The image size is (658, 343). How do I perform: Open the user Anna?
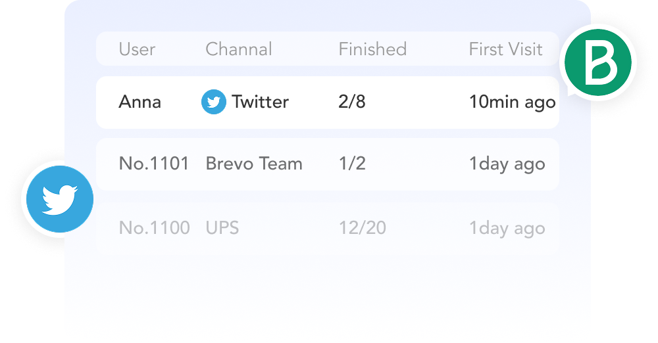[x=139, y=103]
